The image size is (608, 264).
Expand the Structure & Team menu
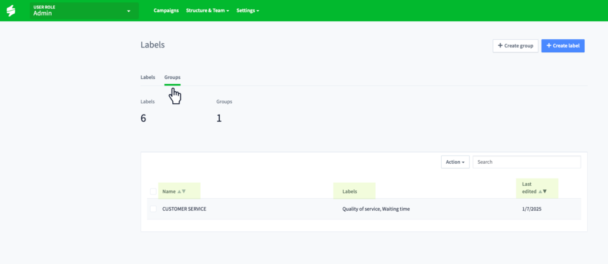click(x=207, y=11)
